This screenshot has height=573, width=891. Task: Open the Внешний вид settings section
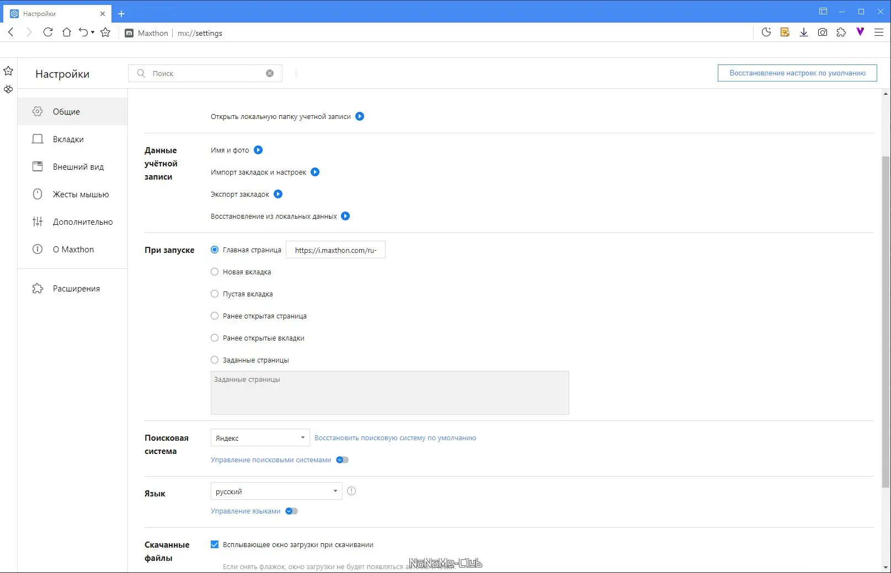pyautogui.click(x=72, y=166)
